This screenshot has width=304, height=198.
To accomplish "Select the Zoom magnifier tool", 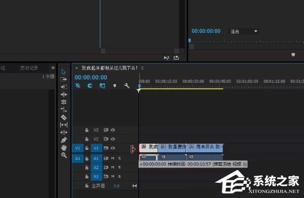I will [x=64, y=155].
